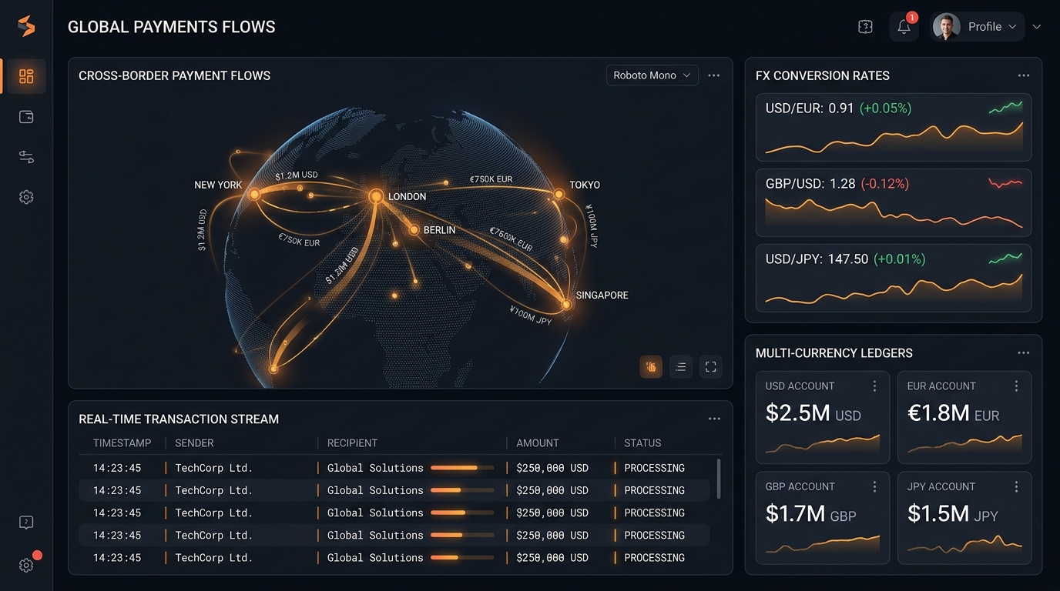Click USD/EUR green mini trend sparkline

pyautogui.click(x=1005, y=108)
